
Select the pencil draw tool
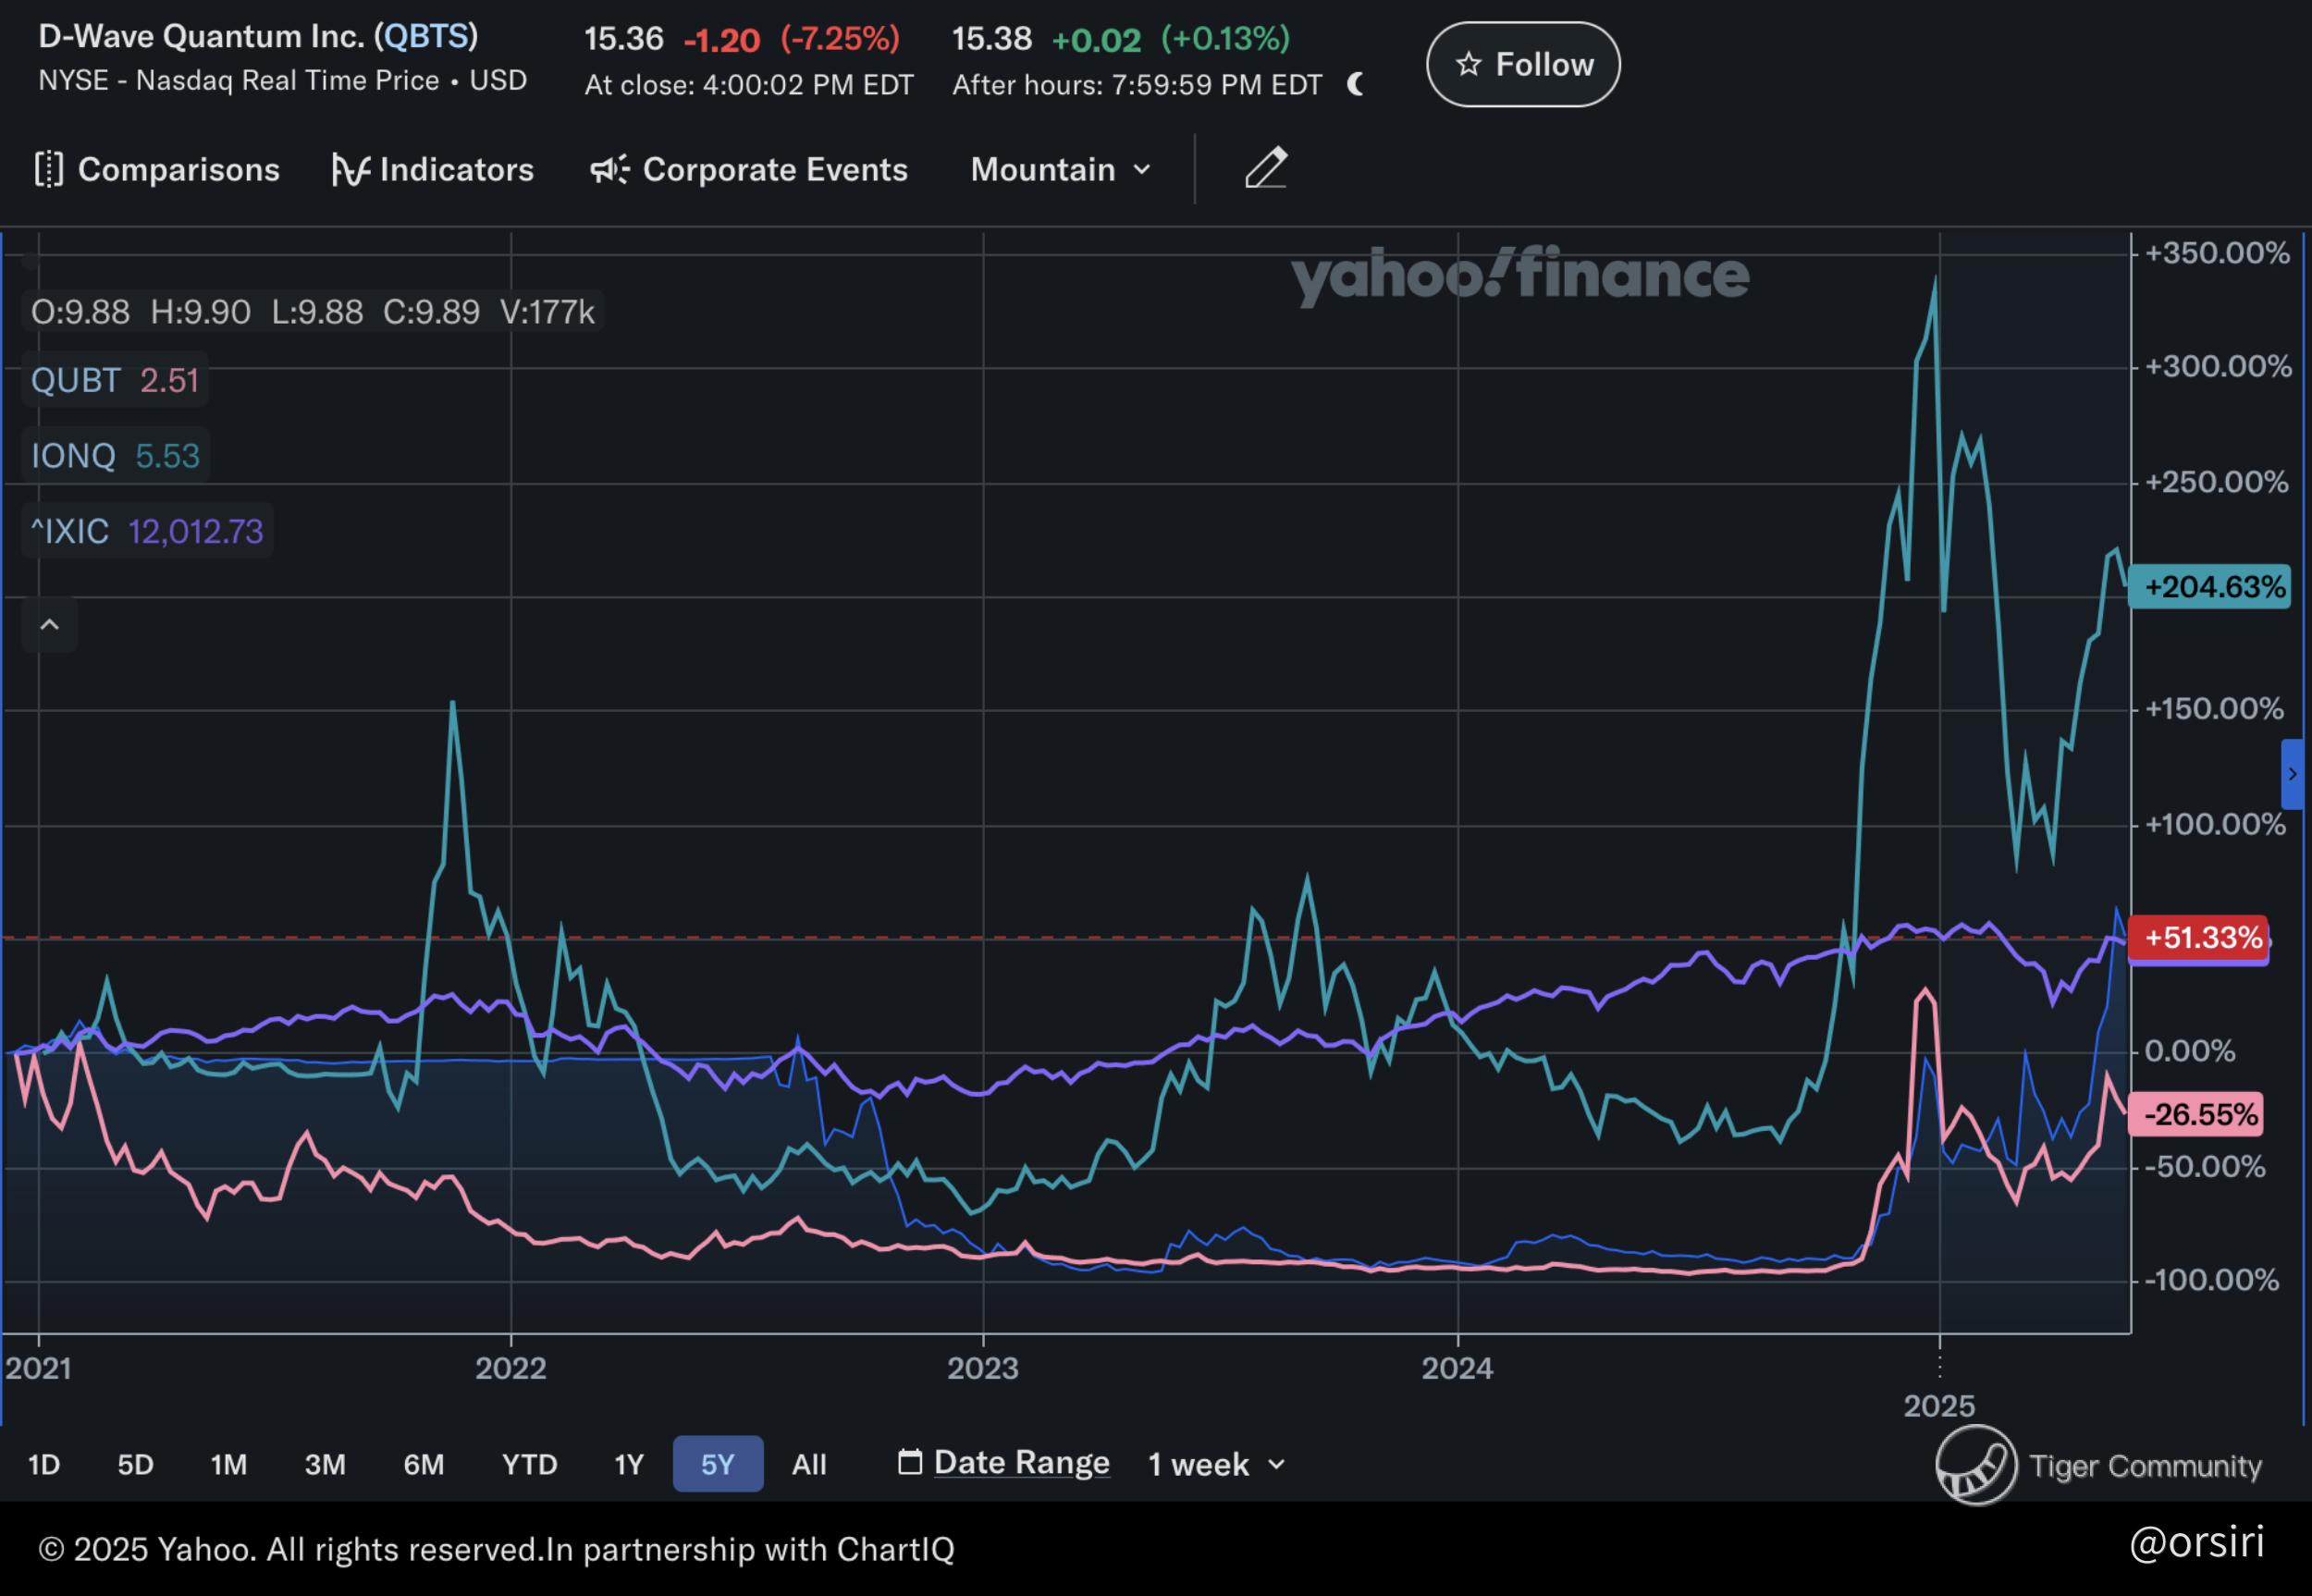[x=1266, y=167]
